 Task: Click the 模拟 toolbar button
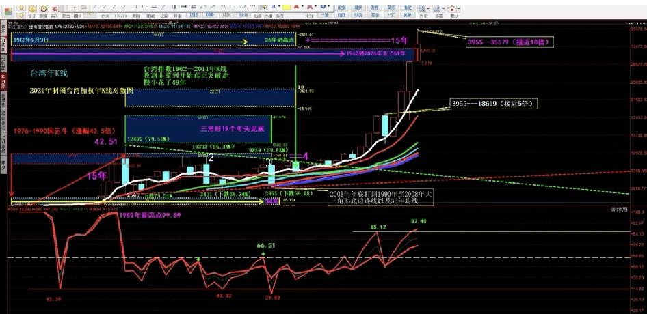coord(77,16)
